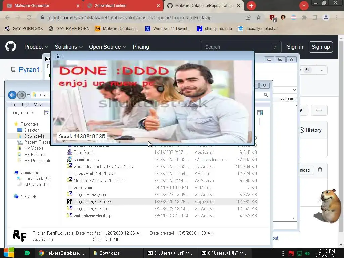Click the share page icon in address bar
344x258 pixels.
[x=248, y=17]
